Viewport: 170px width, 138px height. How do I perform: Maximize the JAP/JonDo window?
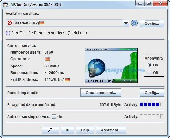[149, 3]
